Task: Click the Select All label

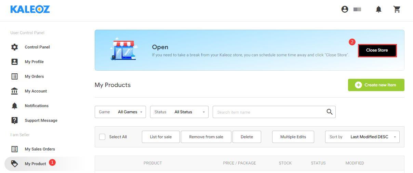Action: [x=118, y=137]
